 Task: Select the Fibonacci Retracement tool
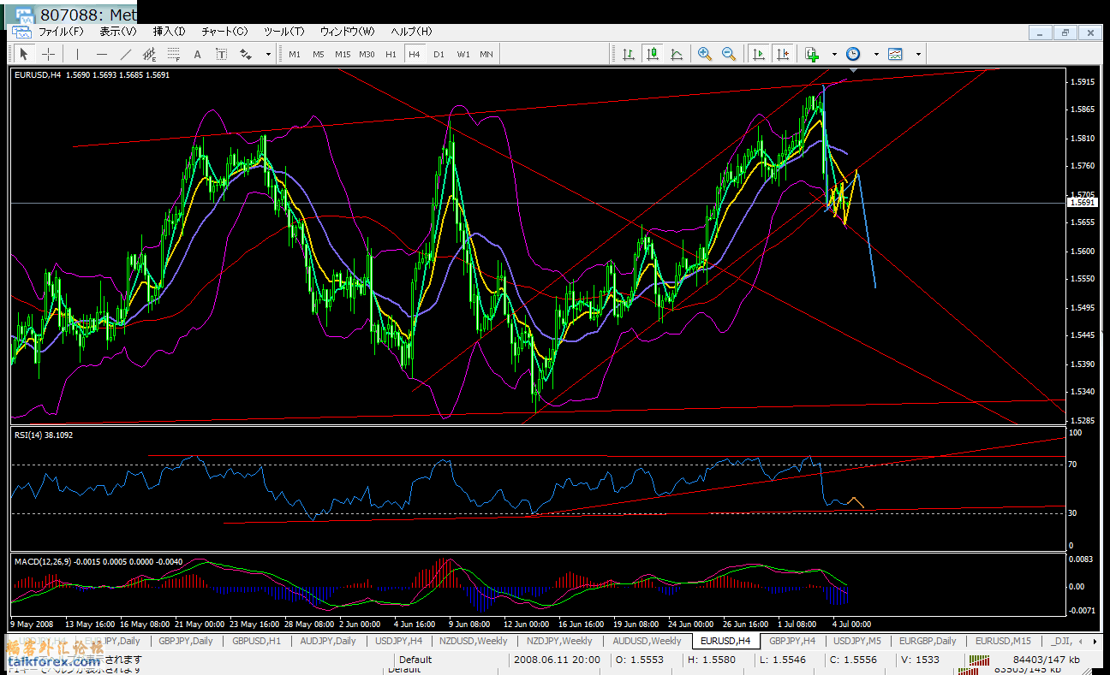(x=174, y=54)
